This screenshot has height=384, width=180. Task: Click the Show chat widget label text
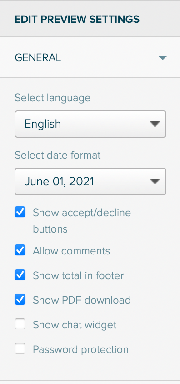(x=75, y=325)
